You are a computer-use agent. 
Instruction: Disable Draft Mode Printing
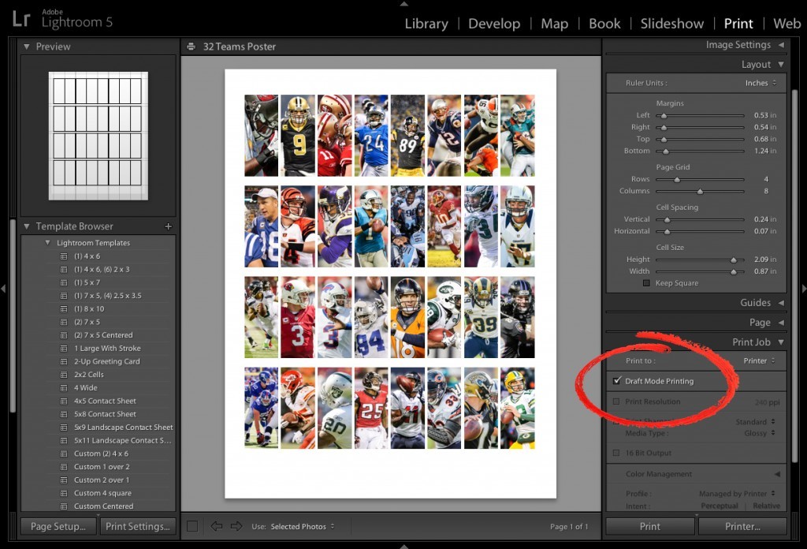(x=617, y=381)
